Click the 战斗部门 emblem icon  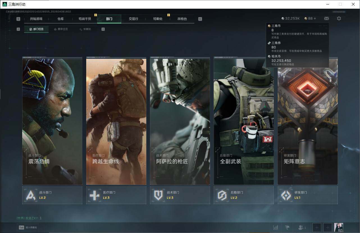(31, 195)
